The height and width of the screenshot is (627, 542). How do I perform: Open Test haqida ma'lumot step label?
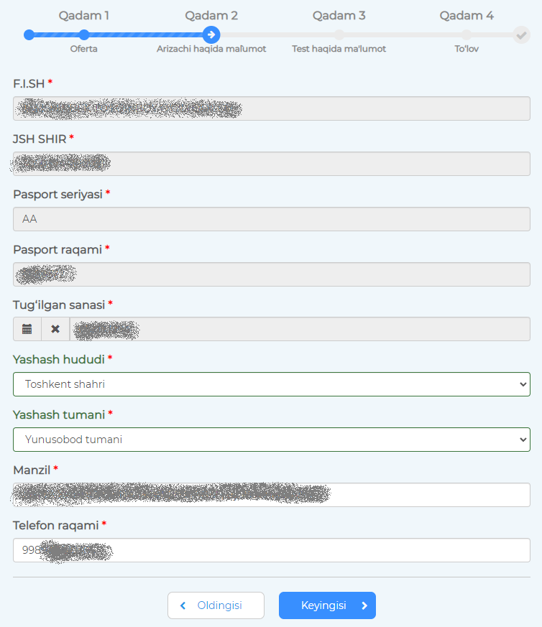pos(339,49)
